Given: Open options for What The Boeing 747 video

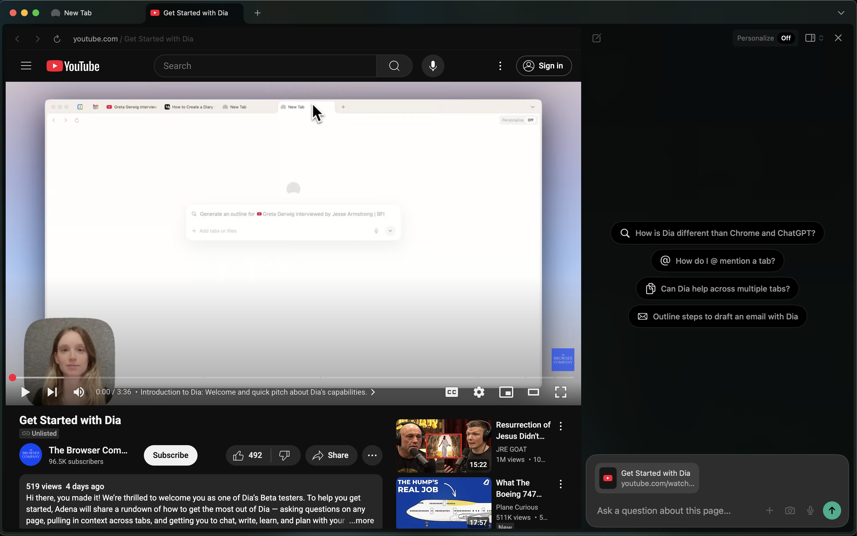Looking at the screenshot, I should (560, 484).
